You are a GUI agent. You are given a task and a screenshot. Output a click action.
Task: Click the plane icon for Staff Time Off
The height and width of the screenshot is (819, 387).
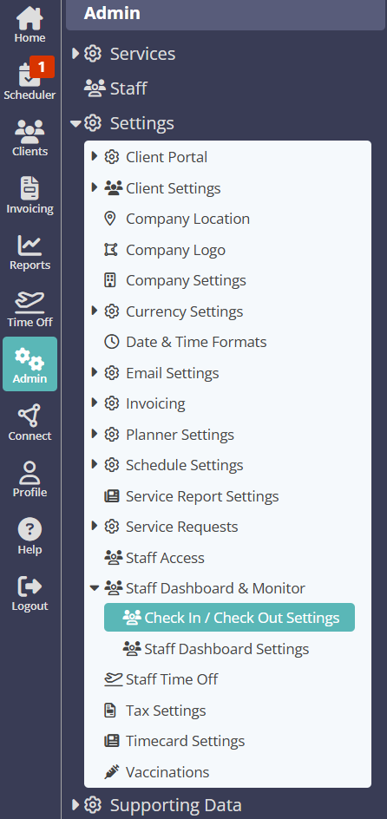coord(114,679)
